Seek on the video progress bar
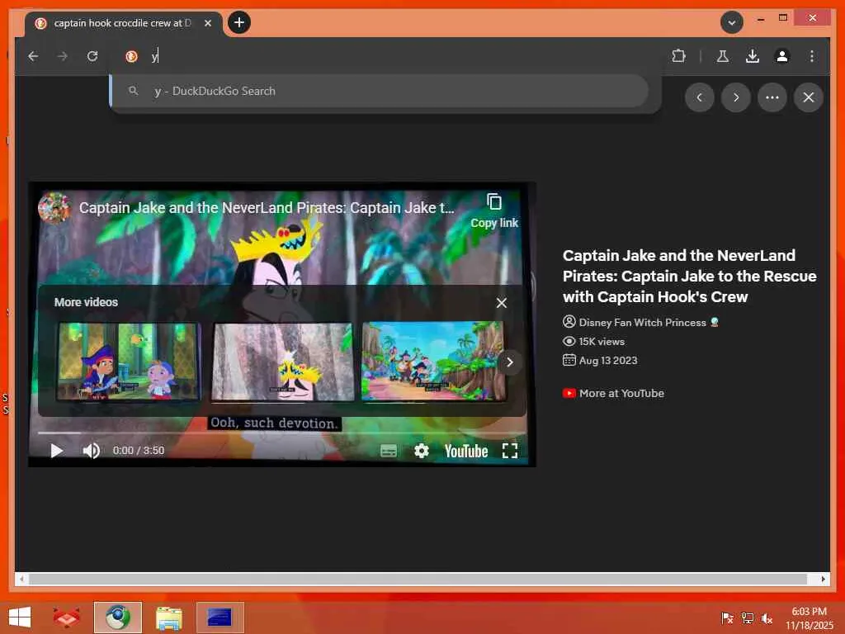 click(x=281, y=433)
